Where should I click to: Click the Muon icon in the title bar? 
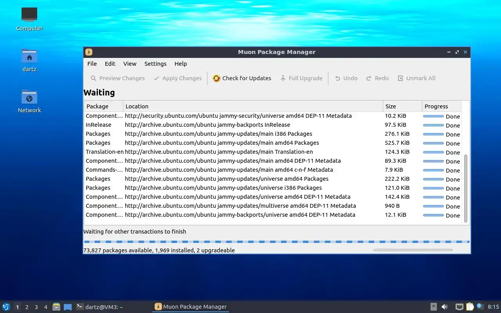[89, 52]
